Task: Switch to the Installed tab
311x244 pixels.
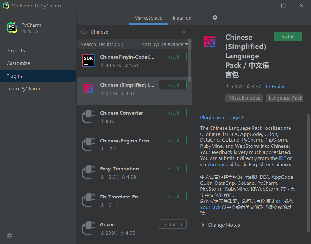Action: (x=182, y=18)
